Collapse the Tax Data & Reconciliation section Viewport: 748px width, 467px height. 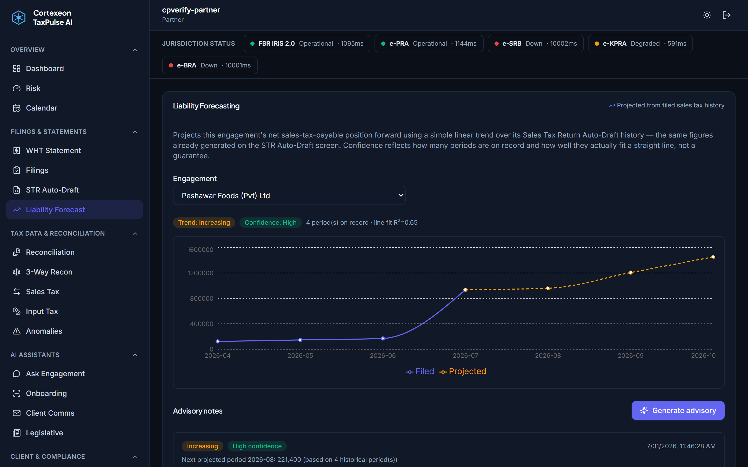[x=135, y=233]
